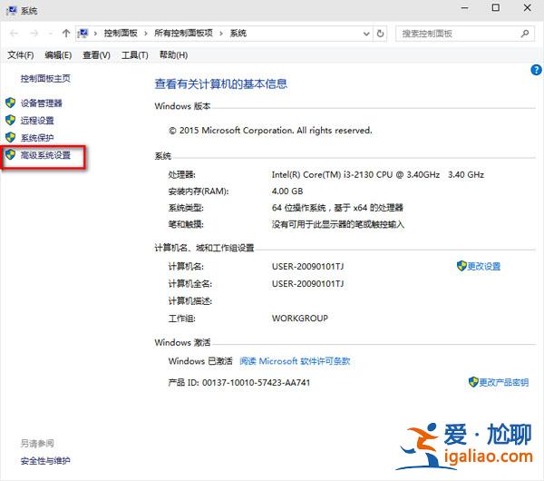This screenshot has height=481, width=544.
Task: Click the 系统 breadcrumb in address bar
Action: click(x=238, y=34)
